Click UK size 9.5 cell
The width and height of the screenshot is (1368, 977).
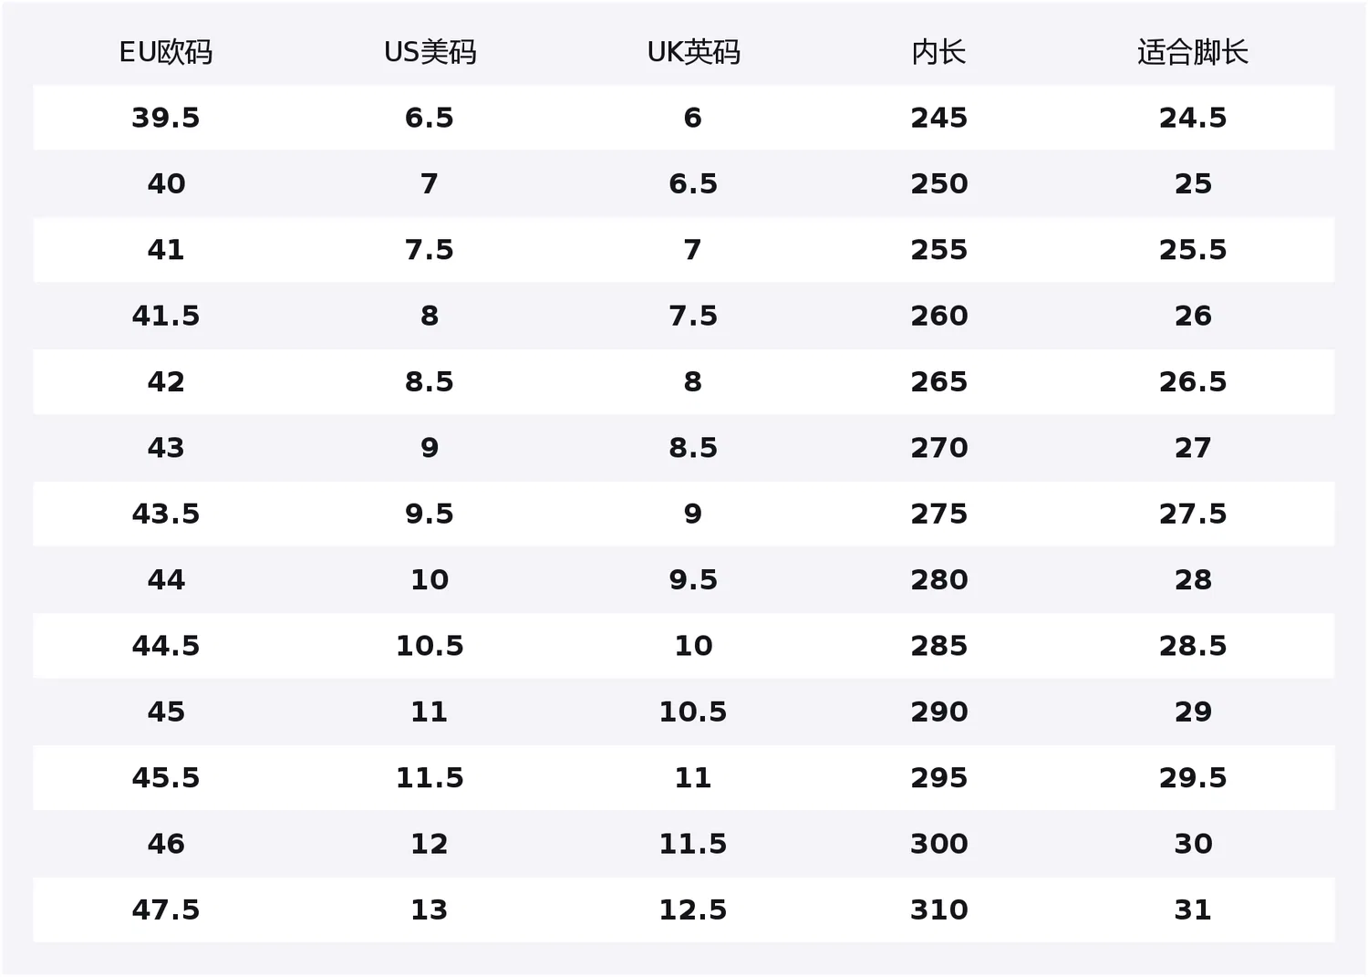click(693, 579)
